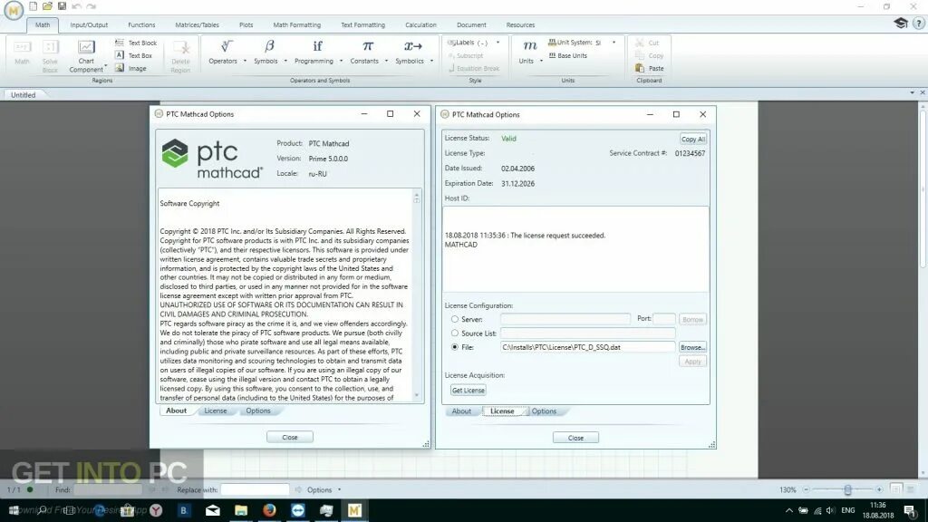Switch to the Functions ribbon tab
This screenshot has height=522, width=928.
[x=141, y=24]
